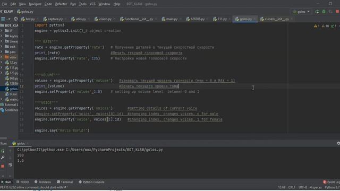Select 666.py in the project tree
The width and height of the screenshot is (340, 191).
(12, 78)
